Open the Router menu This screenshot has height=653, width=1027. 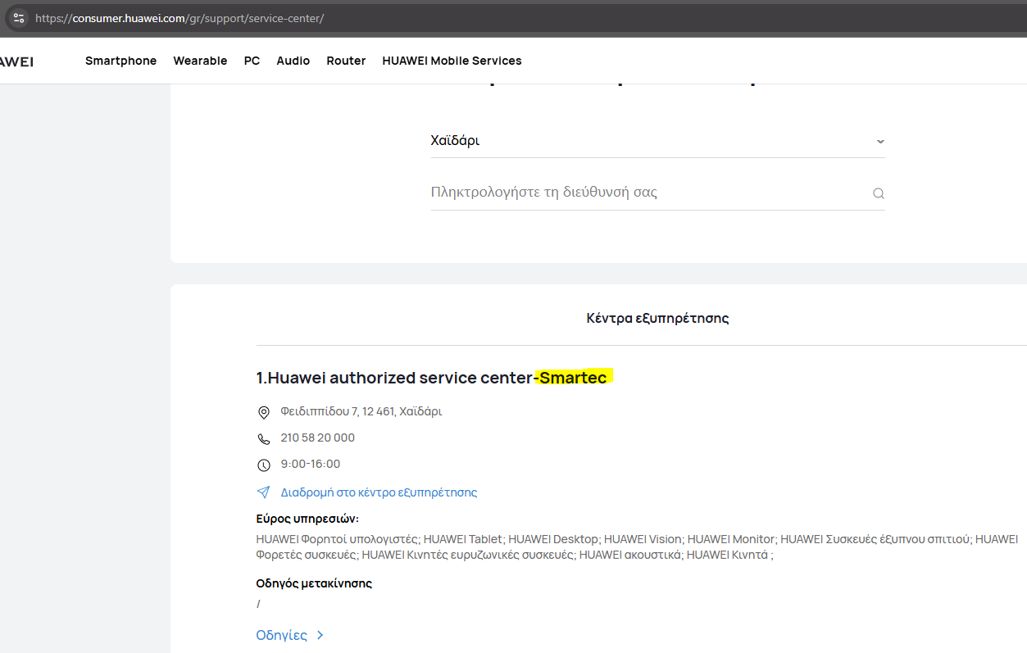(346, 61)
